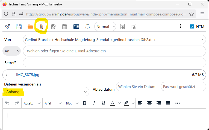Viewport: 209px width, 130px height.
Task: Toggle bold text formatting
Action: (x=85, y=103)
